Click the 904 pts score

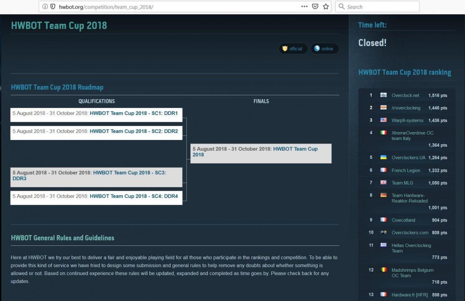point(439,220)
